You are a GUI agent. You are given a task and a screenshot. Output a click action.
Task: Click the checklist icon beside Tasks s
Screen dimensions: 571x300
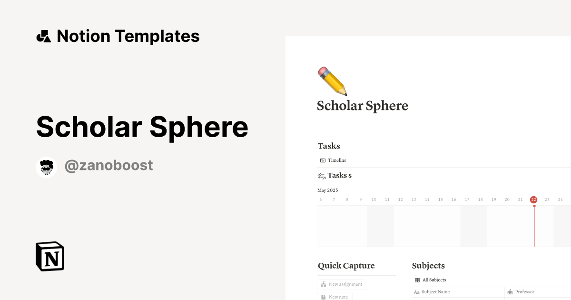[x=321, y=176]
